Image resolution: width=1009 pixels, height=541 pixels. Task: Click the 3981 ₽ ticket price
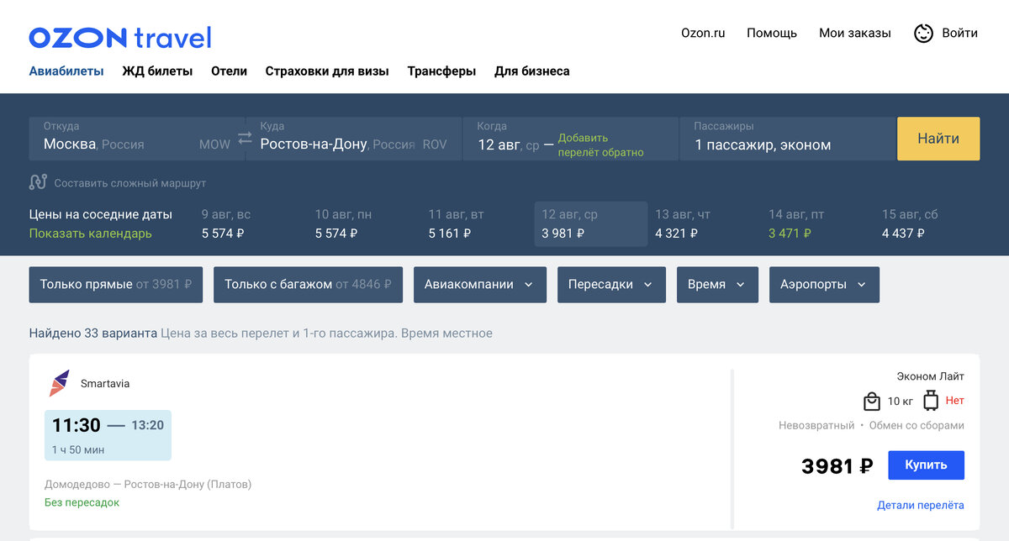[x=837, y=465]
